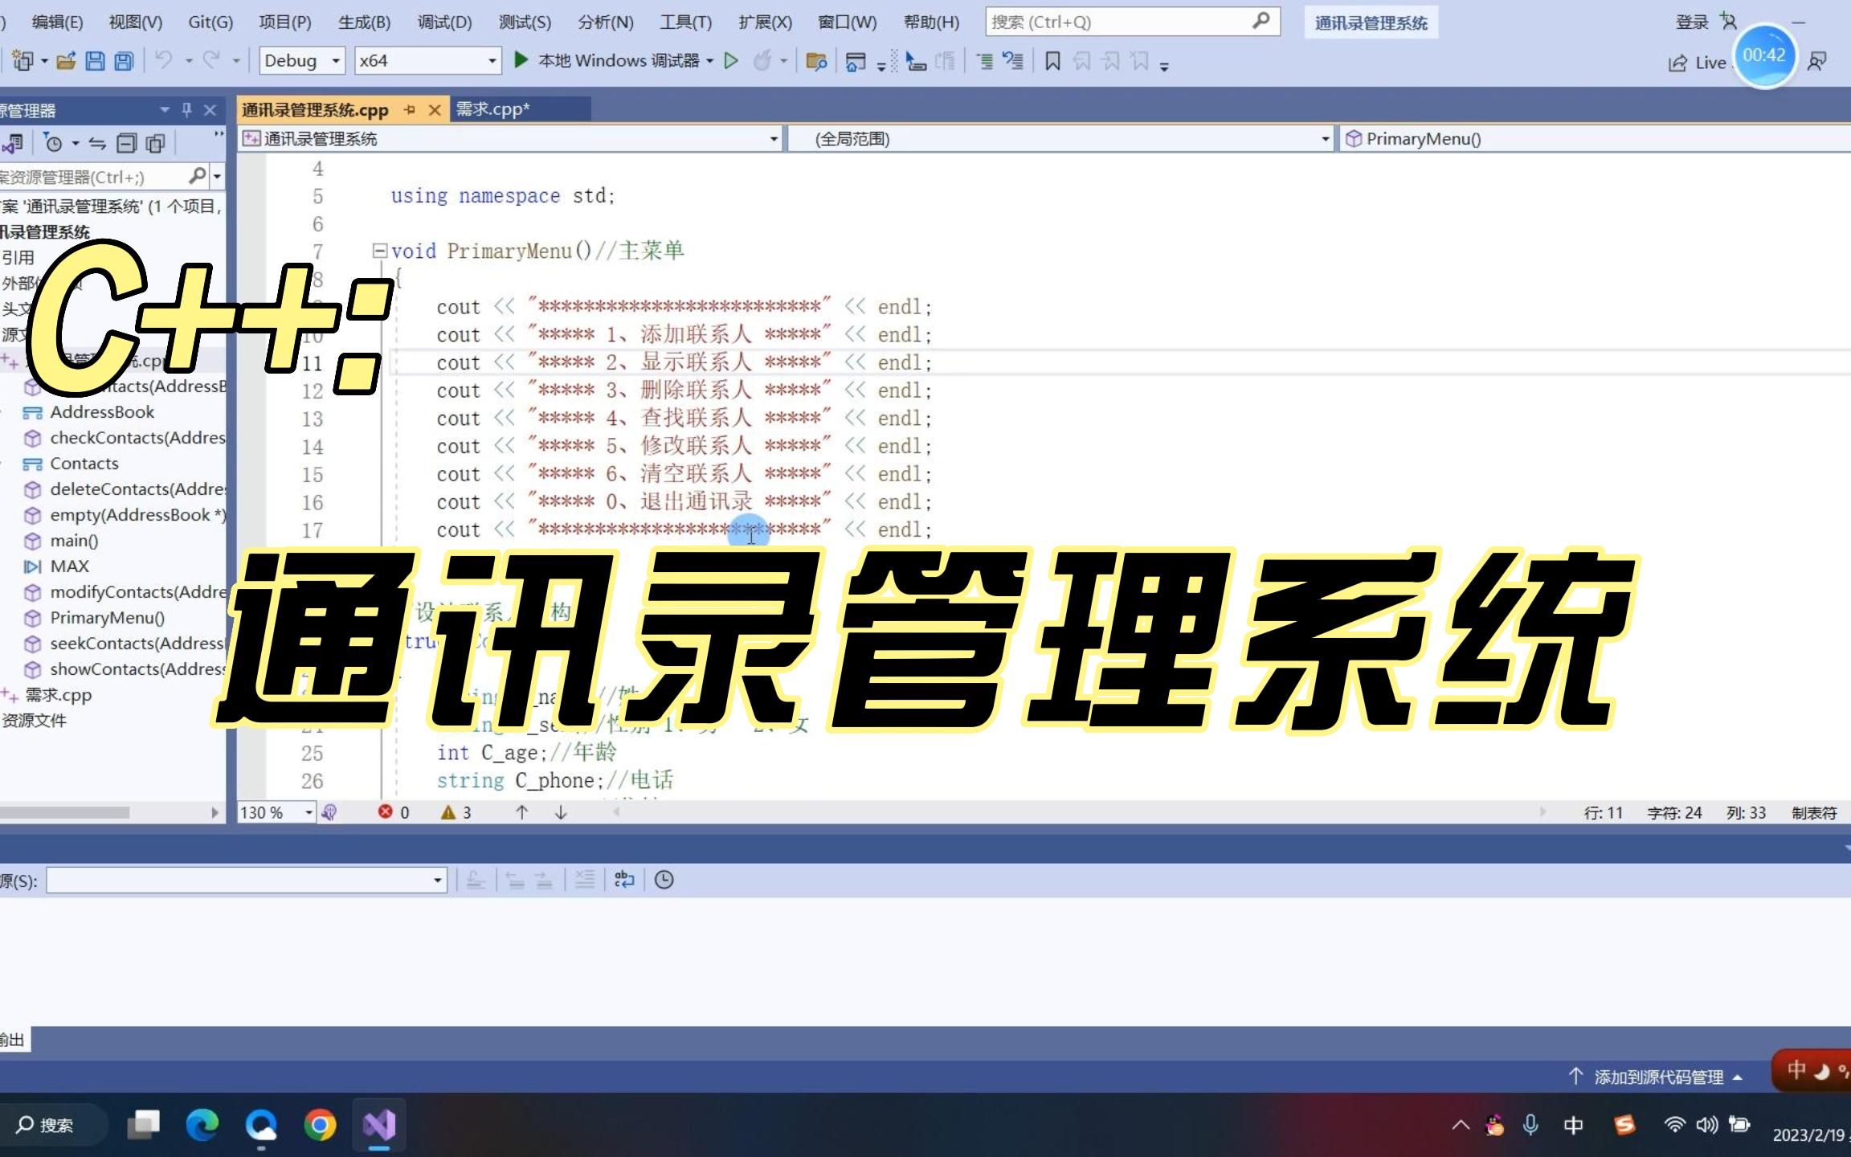Undo the last edit
This screenshot has width=1851, height=1157.
(x=165, y=60)
